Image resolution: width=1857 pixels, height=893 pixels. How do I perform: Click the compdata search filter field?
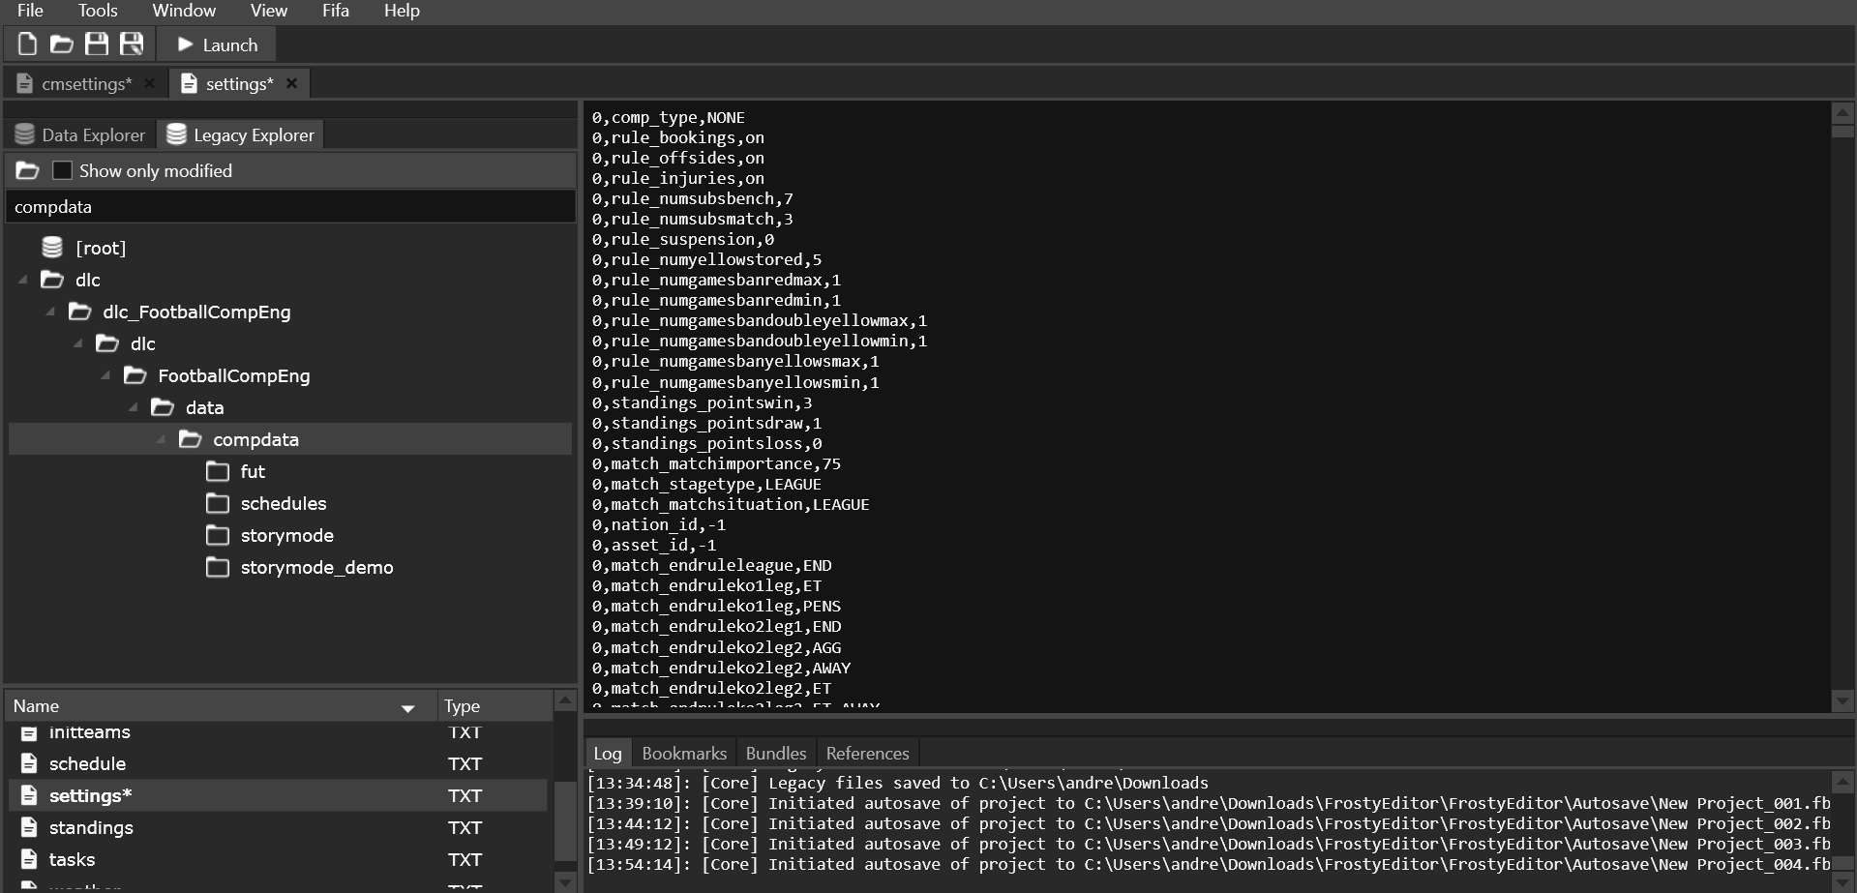tap(290, 207)
